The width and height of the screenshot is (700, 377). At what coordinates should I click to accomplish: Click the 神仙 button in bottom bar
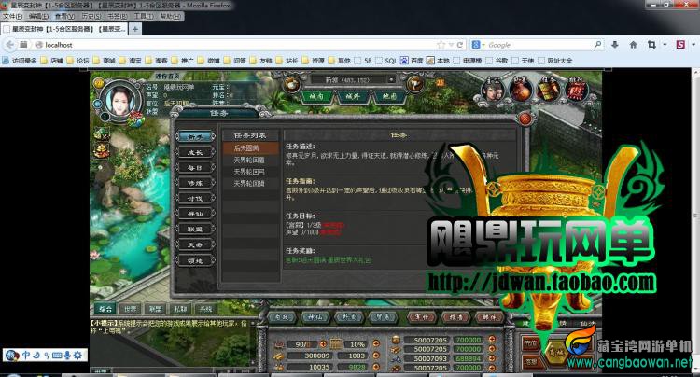click(x=315, y=317)
